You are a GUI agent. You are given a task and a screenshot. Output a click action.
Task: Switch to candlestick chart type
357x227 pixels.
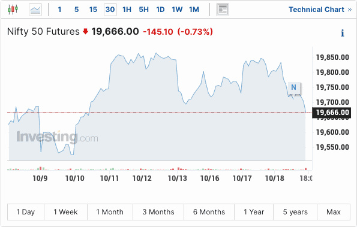[13, 10]
